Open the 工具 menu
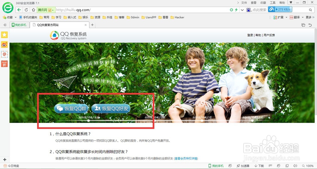 coord(273,3)
